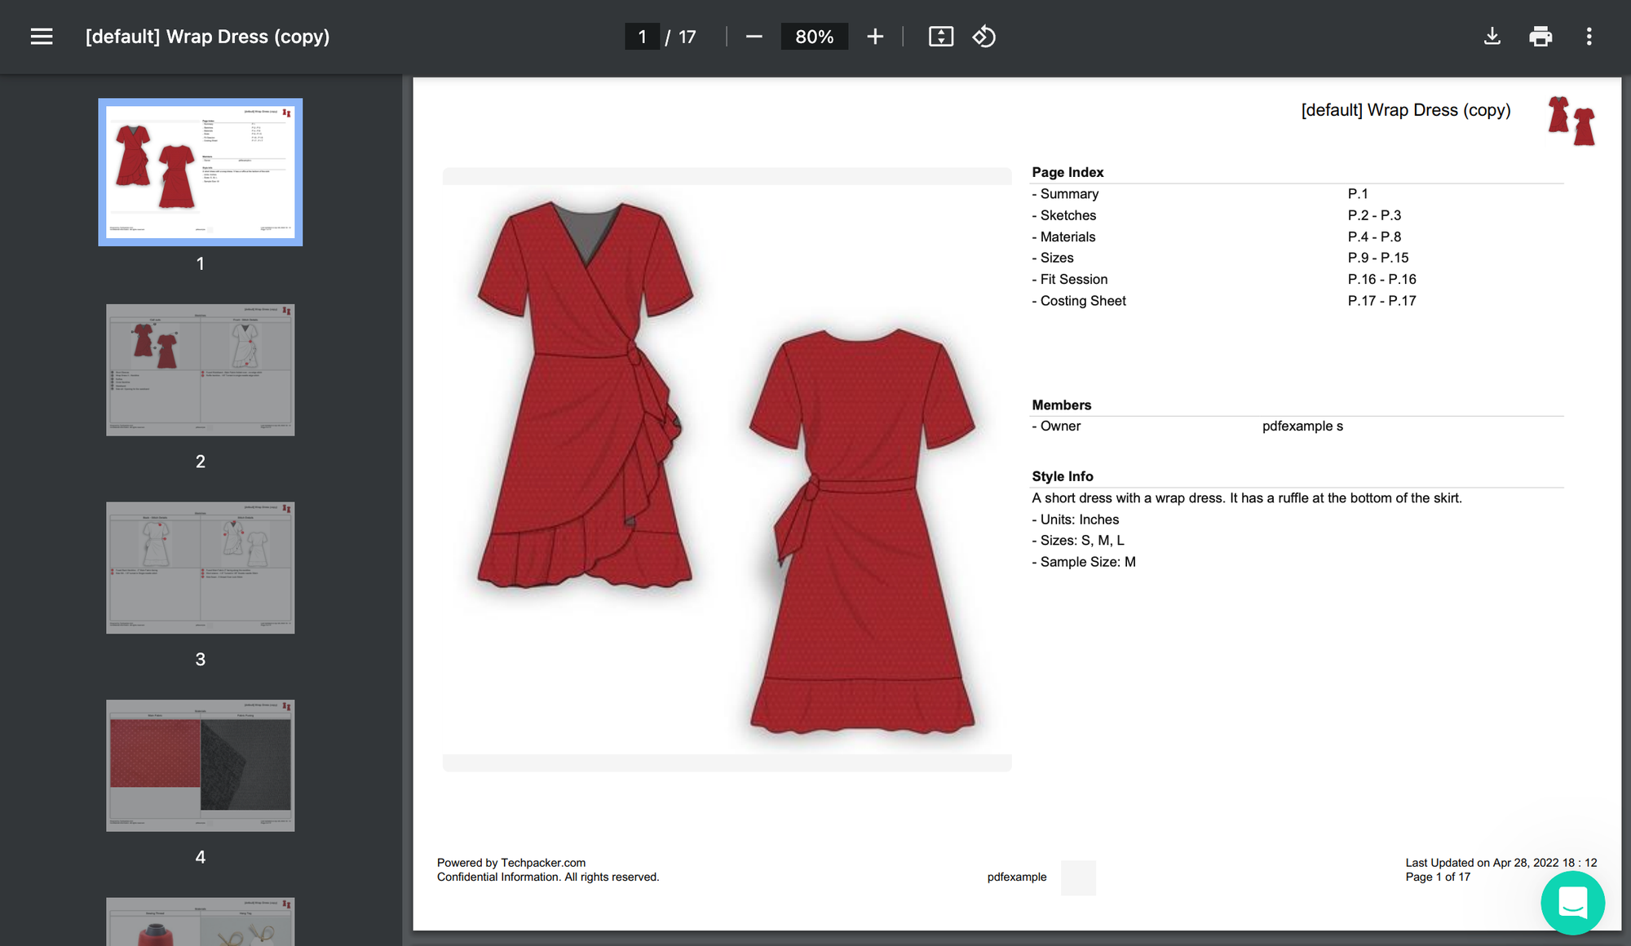Image resolution: width=1631 pixels, height=946 pixels.
Task: Open the partially visible page 5 thumbnail
Action: pos(201,922)
